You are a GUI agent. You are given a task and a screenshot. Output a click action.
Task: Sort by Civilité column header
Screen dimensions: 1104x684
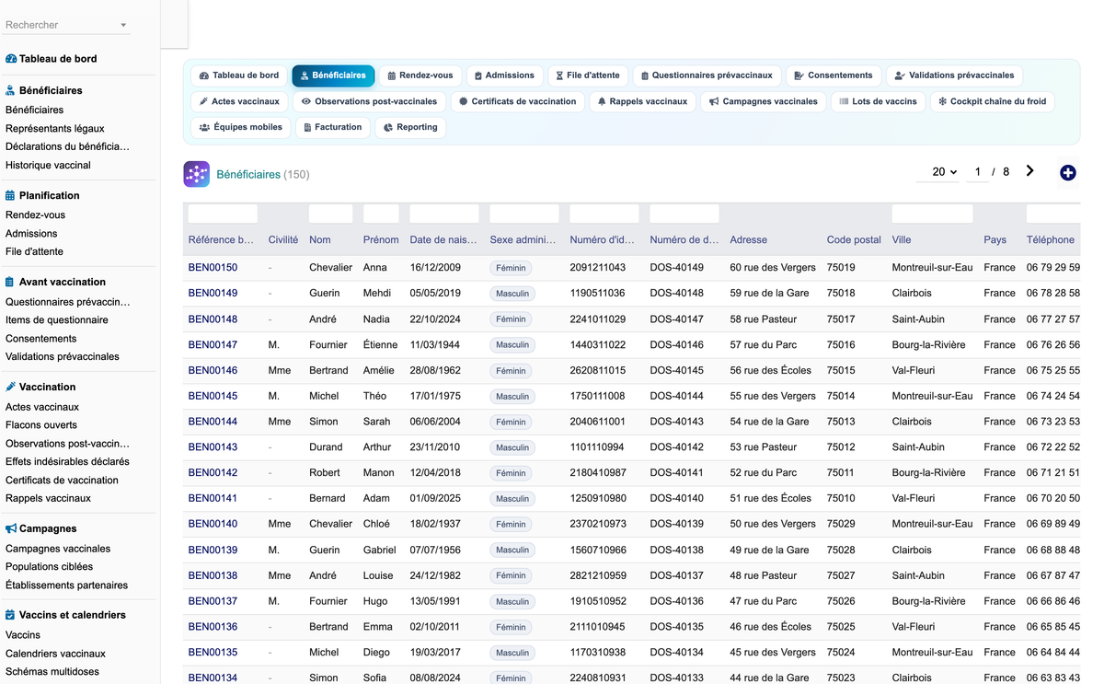click(x=283, y=239)
